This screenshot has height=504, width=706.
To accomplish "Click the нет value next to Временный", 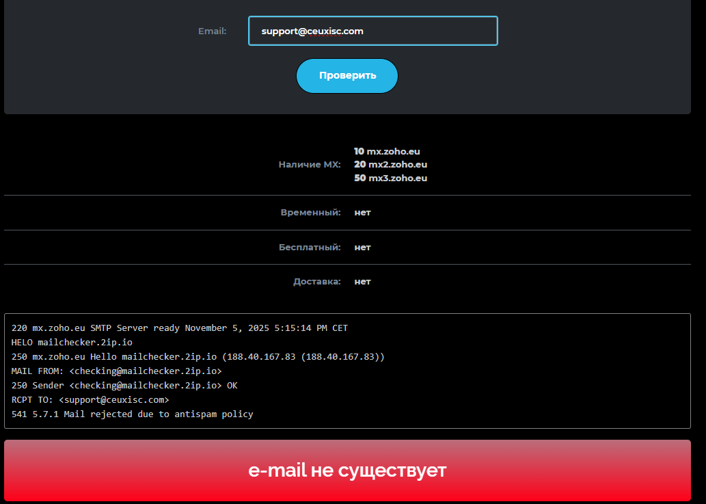I will [x=362, y=213].
